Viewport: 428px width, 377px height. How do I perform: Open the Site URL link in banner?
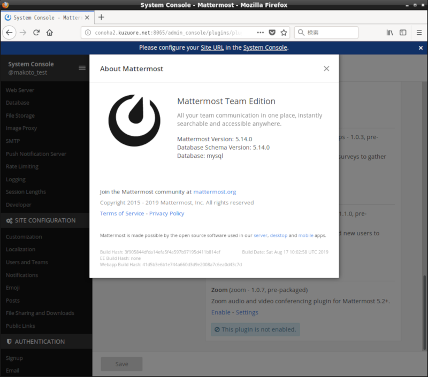click(x=212, y=48)
